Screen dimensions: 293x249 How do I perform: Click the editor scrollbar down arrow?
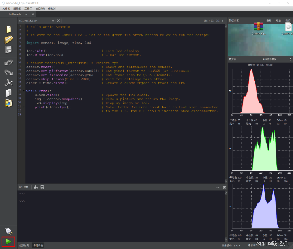pos(226,181)
